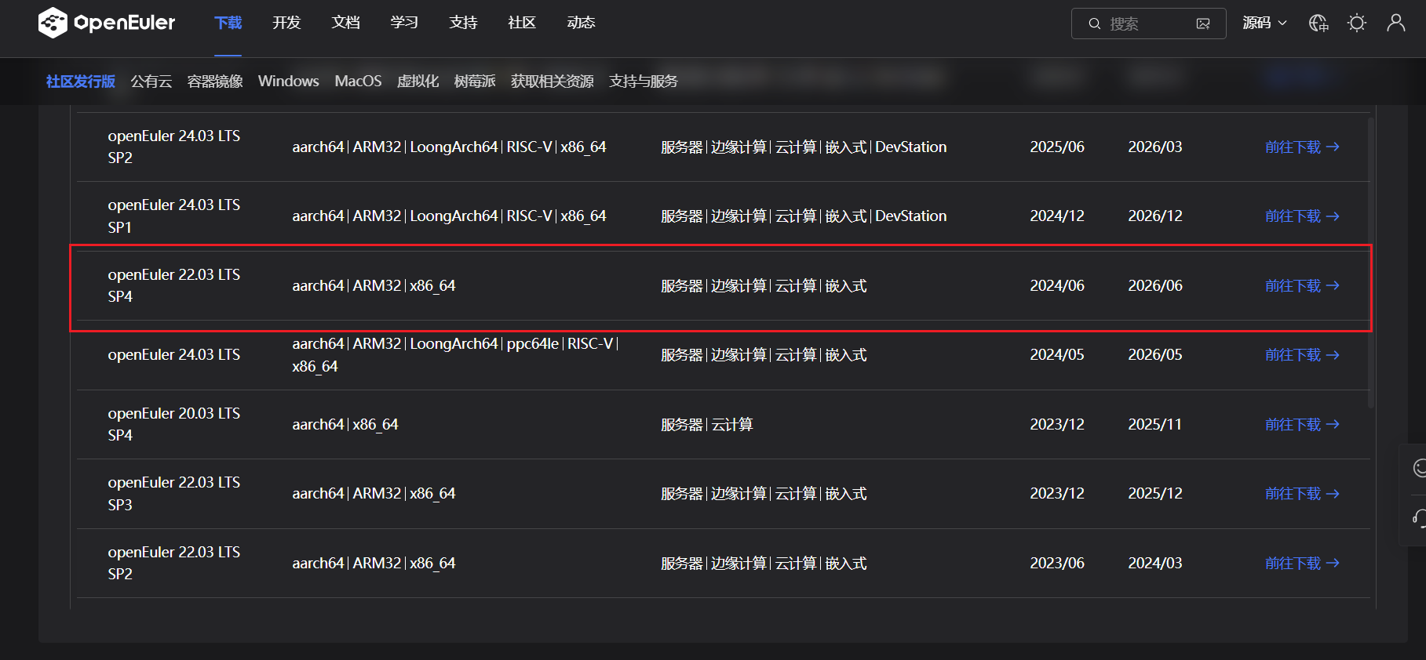Go to download for openEuler 24.03 LTS (2024/05 release)
The image size is (1426, 660).
pyautogui.click(x=1302, y=355)
